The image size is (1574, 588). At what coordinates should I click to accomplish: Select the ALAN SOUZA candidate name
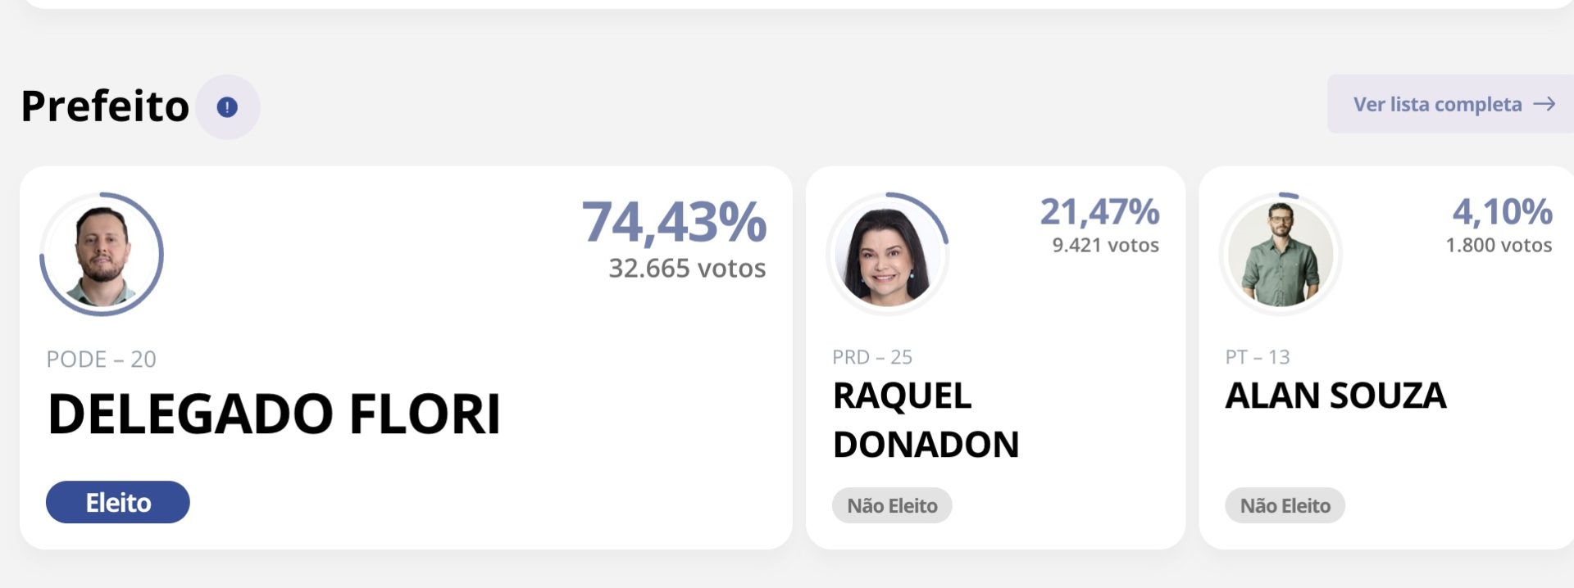(1335, 396)
